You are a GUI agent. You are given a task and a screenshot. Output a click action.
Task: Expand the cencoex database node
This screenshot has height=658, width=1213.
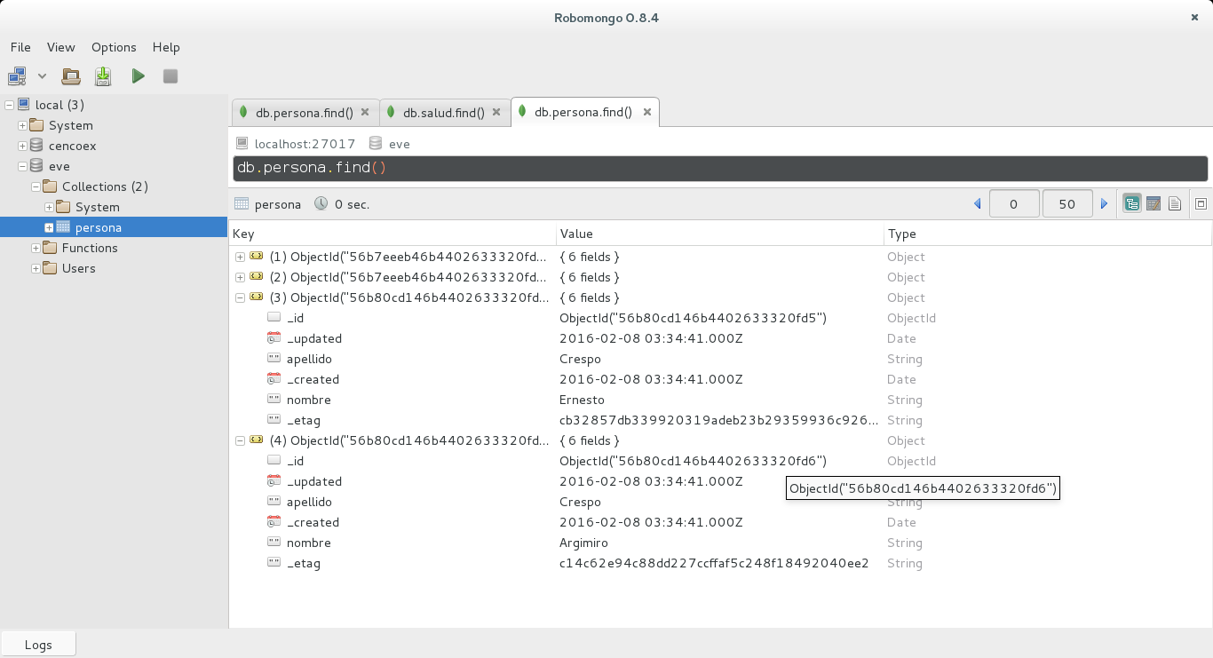coord(22,146)
